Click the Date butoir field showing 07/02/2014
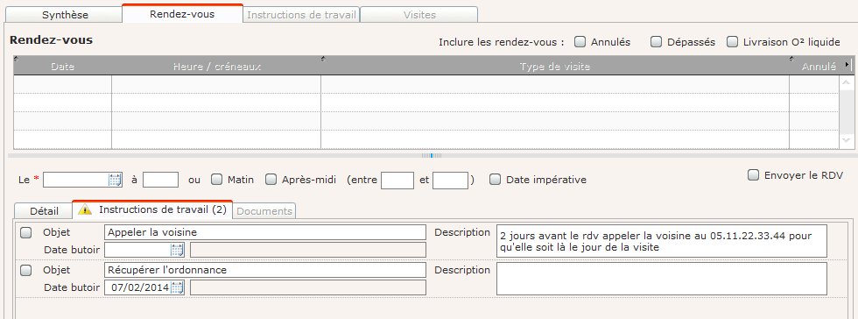The height and width of the screenshot is (319, 858). (x=138, y=287)
